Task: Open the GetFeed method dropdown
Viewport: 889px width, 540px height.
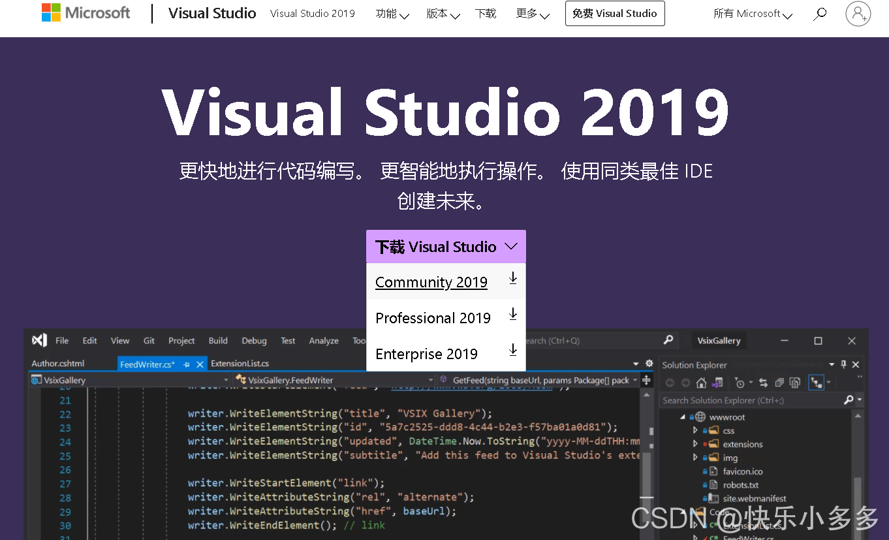Action: click(x=545, y=379)
